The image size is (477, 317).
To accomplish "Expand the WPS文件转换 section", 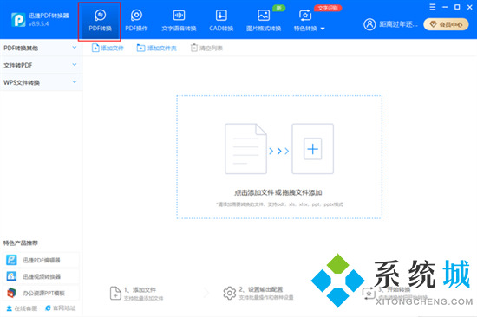I will point(41,82).
